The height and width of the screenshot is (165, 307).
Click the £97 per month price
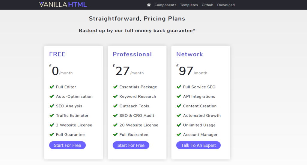click(x=192, y=70)
